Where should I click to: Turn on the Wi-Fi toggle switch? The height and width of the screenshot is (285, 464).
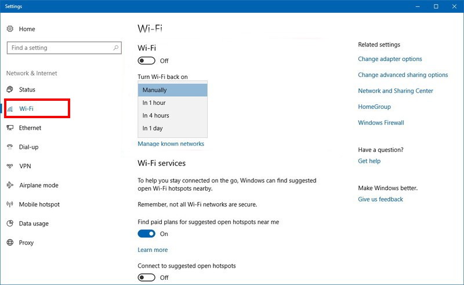(x=147, y=61)
